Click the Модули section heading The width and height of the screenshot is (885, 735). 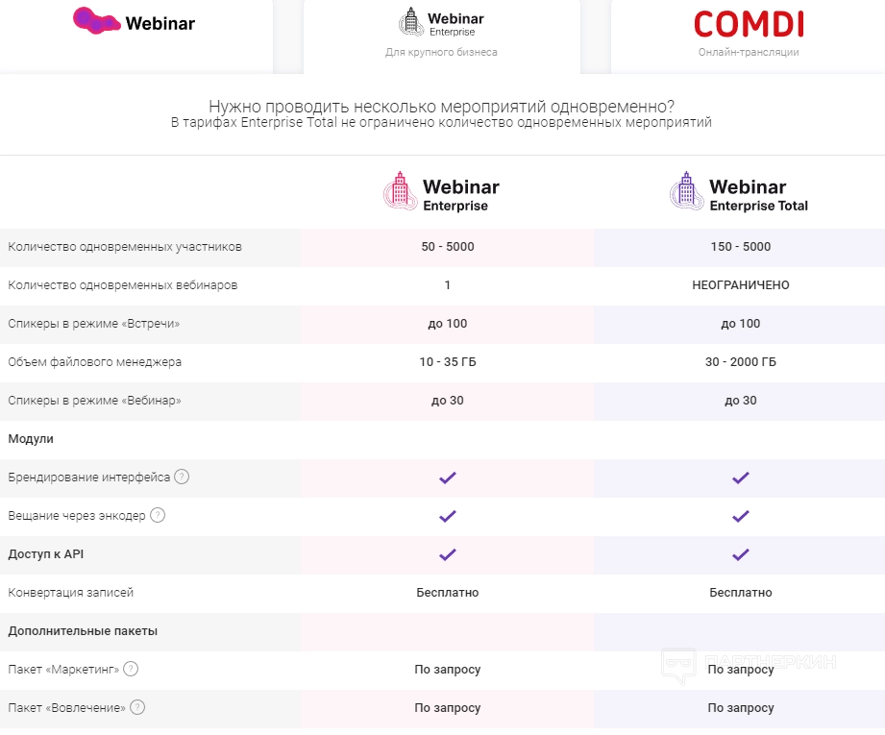(x=31, y=439)
